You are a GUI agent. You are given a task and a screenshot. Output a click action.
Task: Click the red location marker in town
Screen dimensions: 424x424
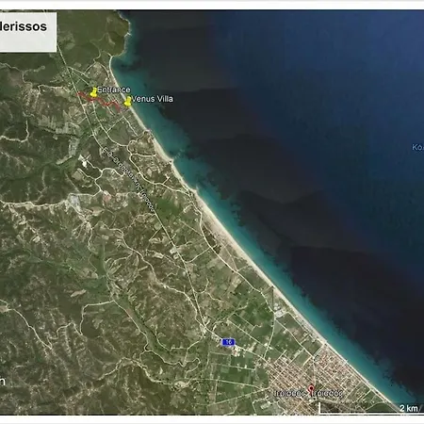tap(311, 389)
